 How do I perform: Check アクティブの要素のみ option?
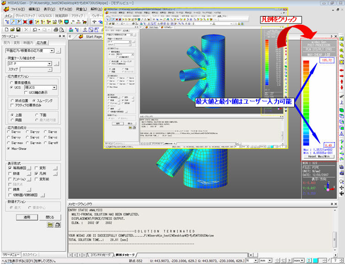12,105
